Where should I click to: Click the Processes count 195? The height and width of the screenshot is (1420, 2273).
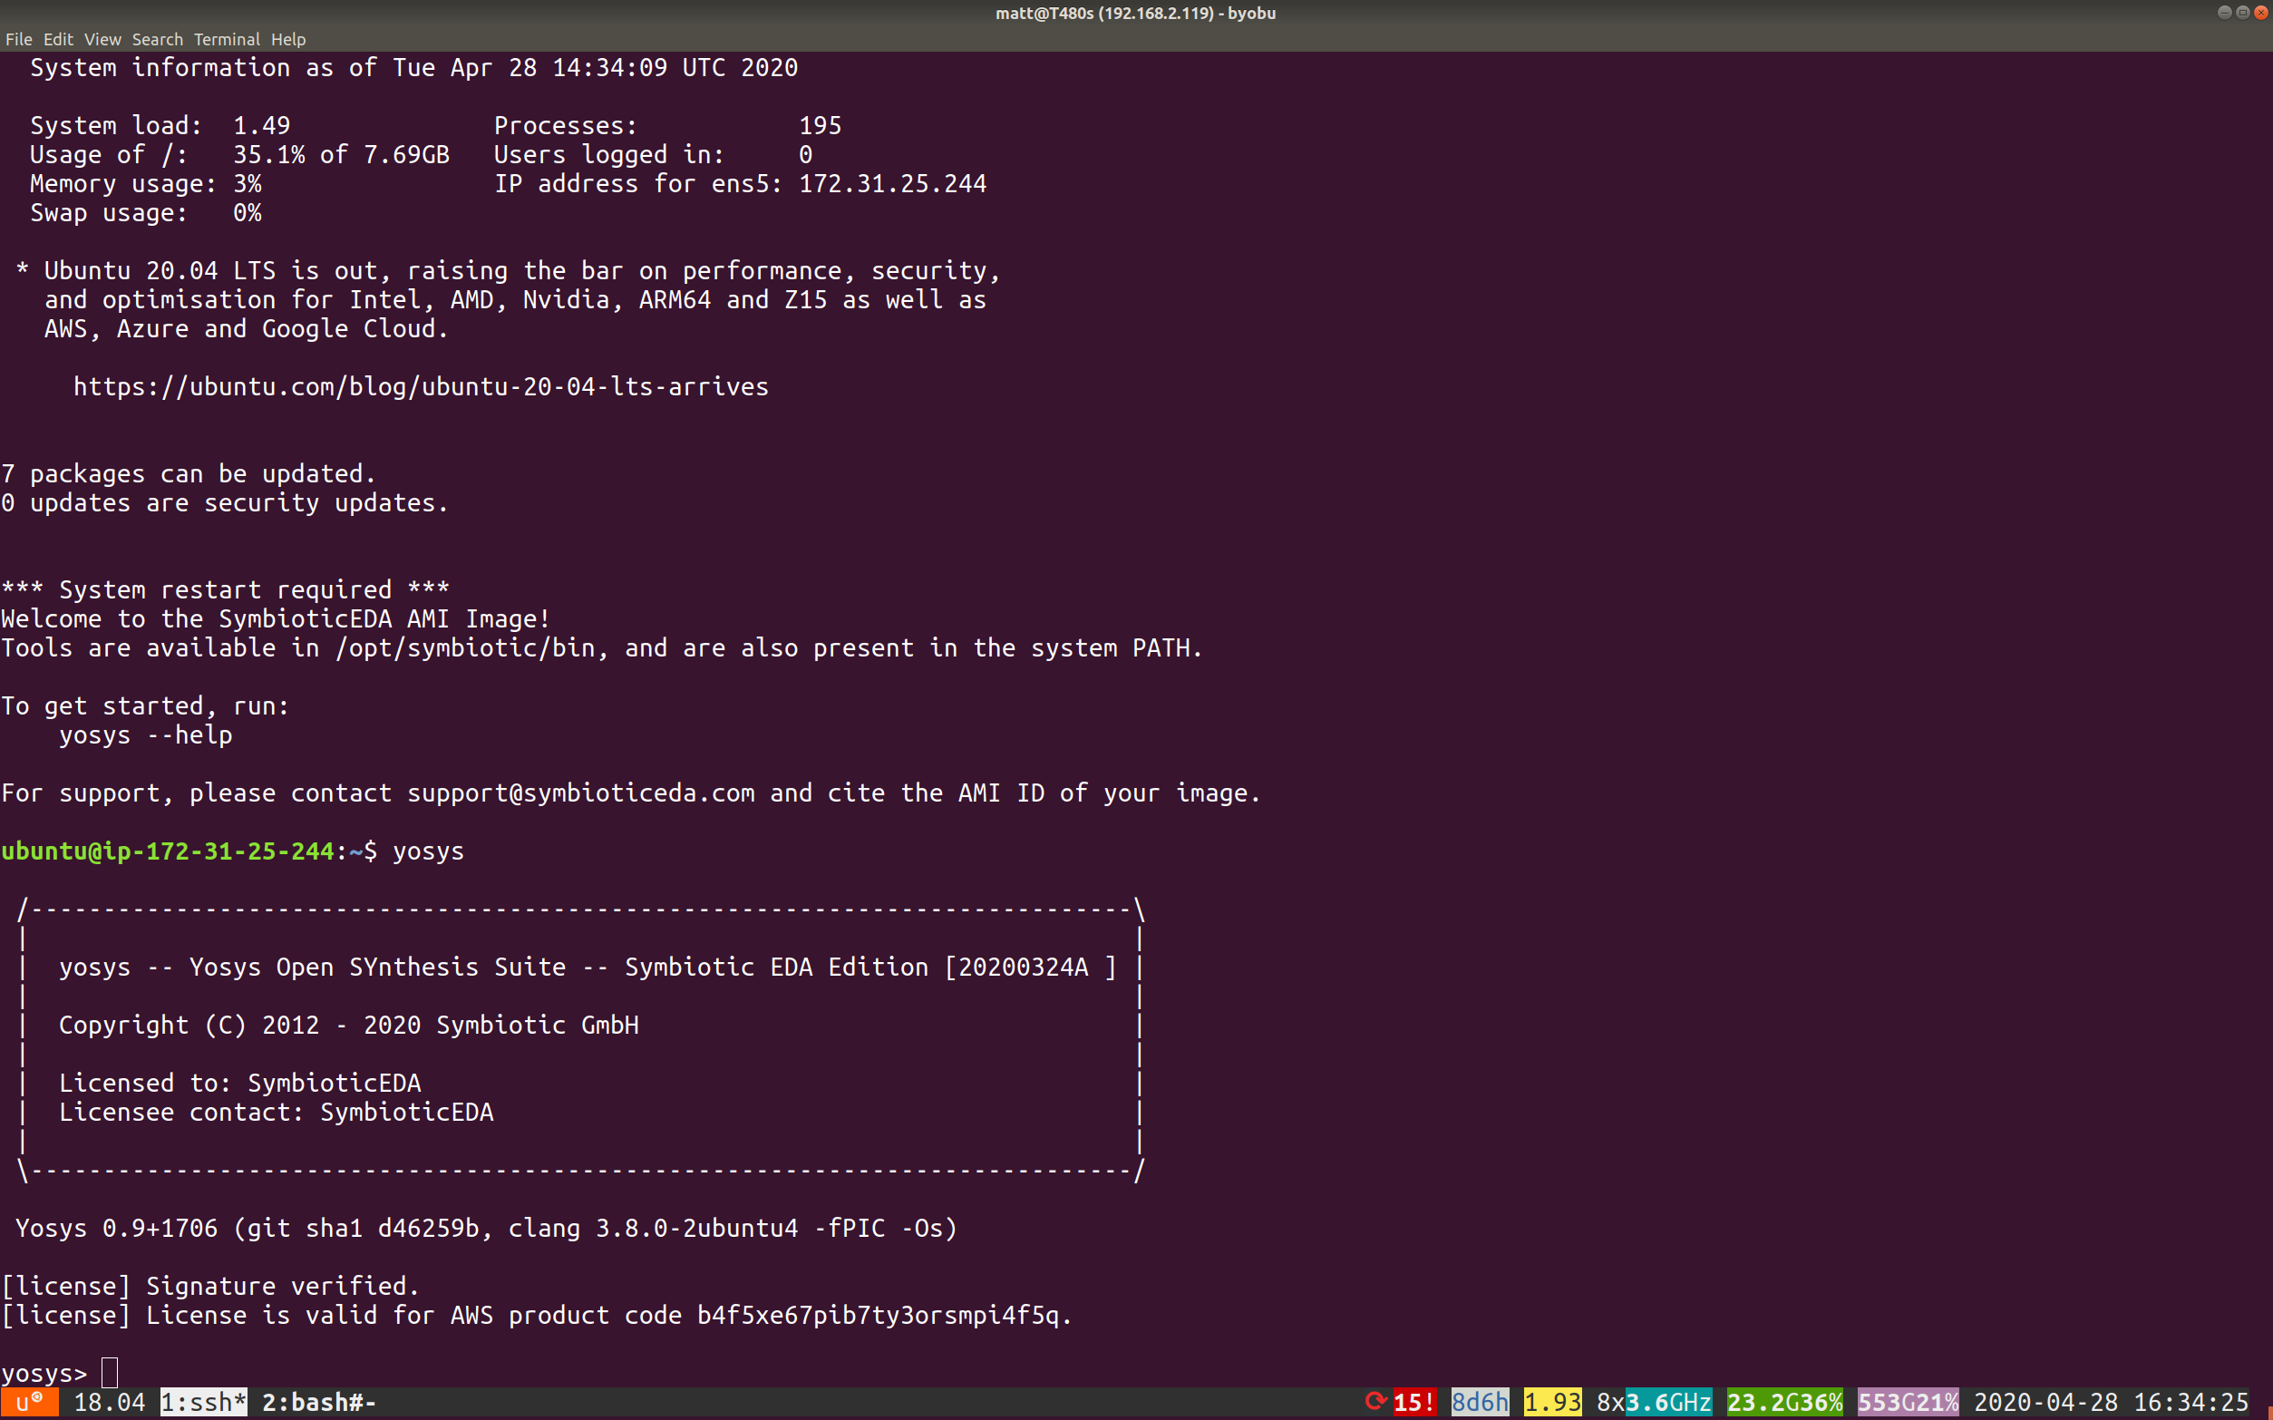point(821,126)
